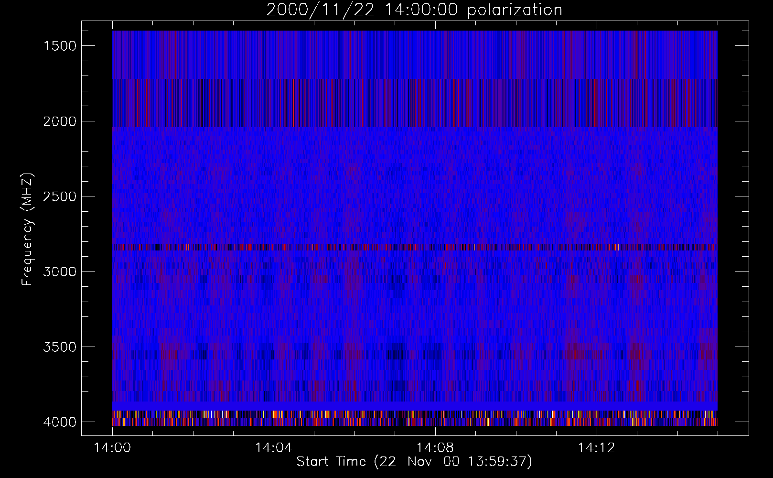Image resolution: width=773 pixels, height=478 pixels.
Task: Click the 2500 frequency tick label
Action: [60, 196]
